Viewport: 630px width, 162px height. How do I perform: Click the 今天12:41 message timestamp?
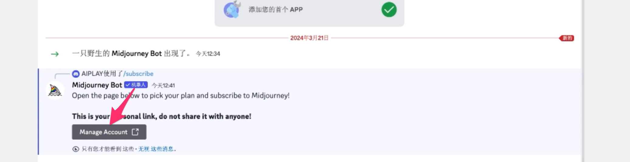(x=163, y=86)
